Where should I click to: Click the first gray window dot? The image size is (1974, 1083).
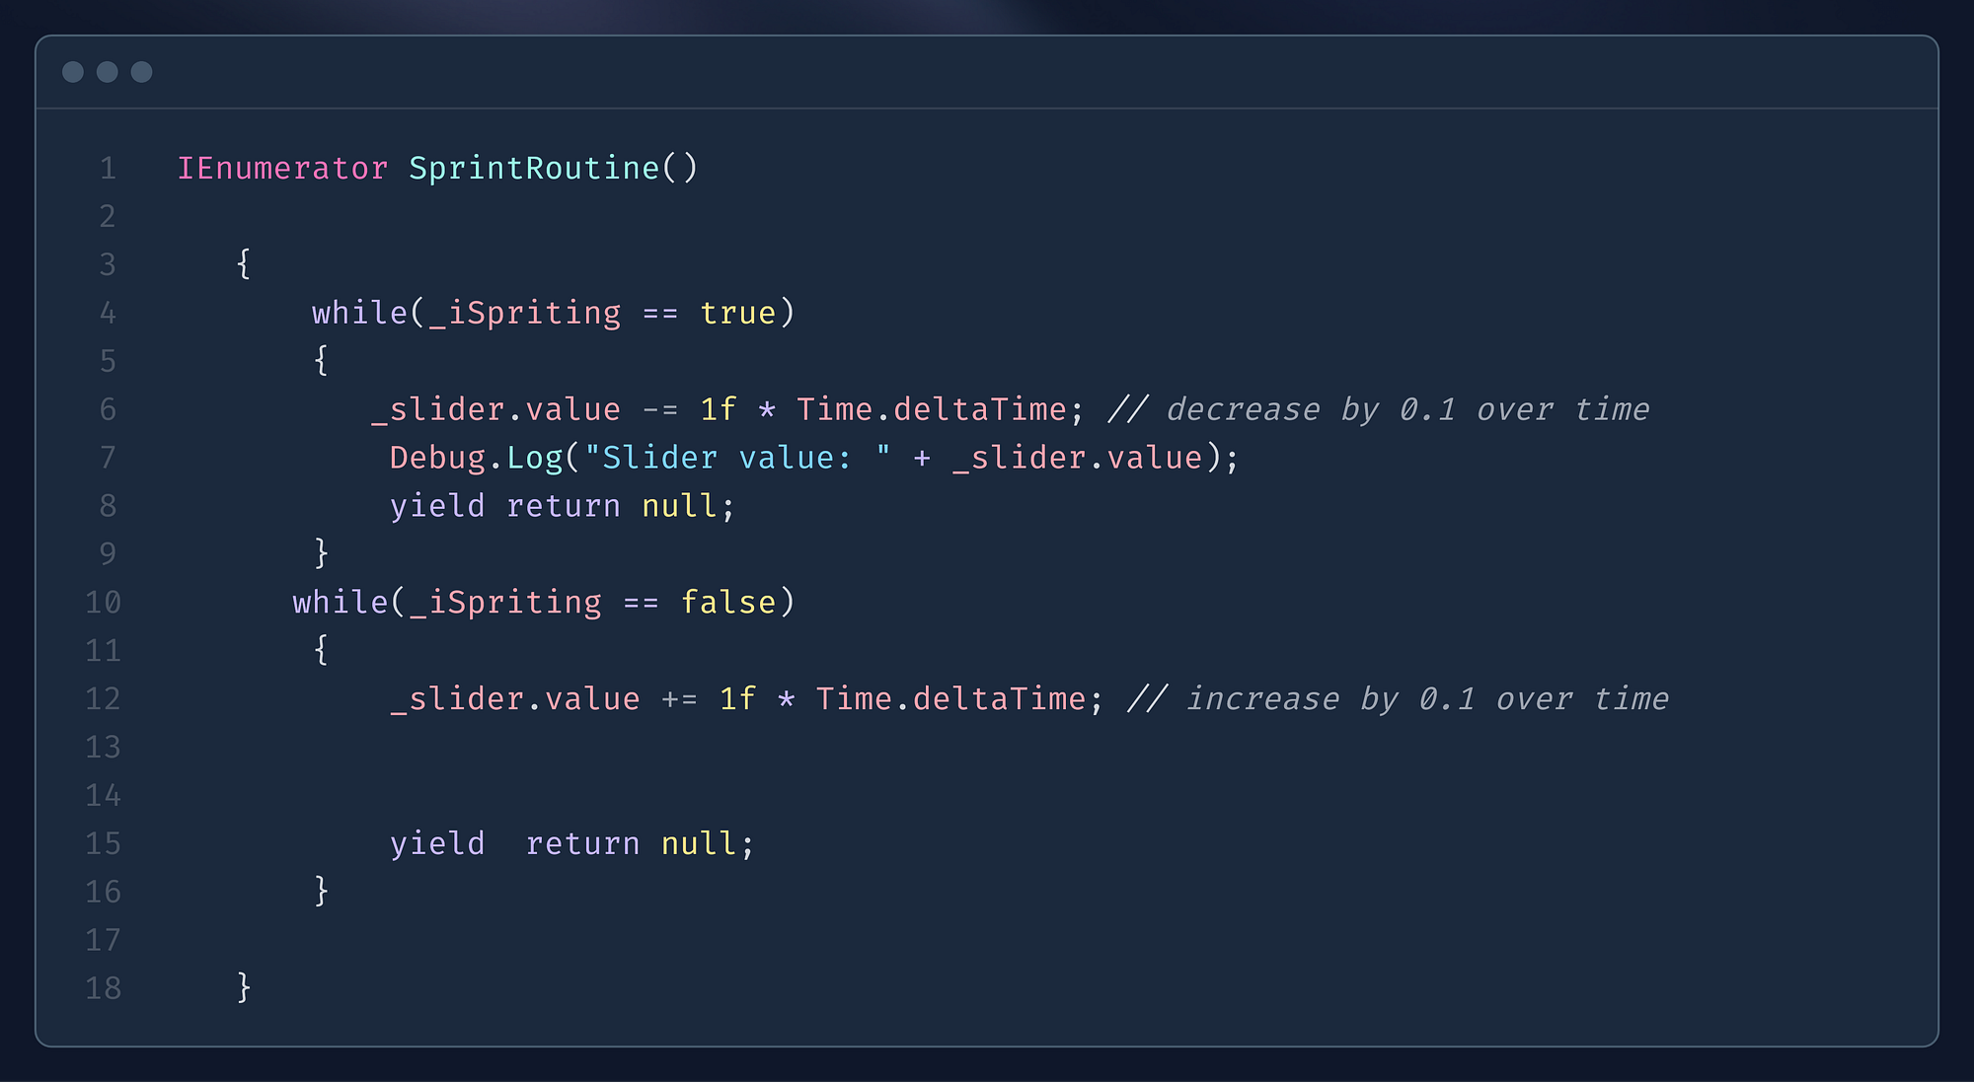(72, 72)
